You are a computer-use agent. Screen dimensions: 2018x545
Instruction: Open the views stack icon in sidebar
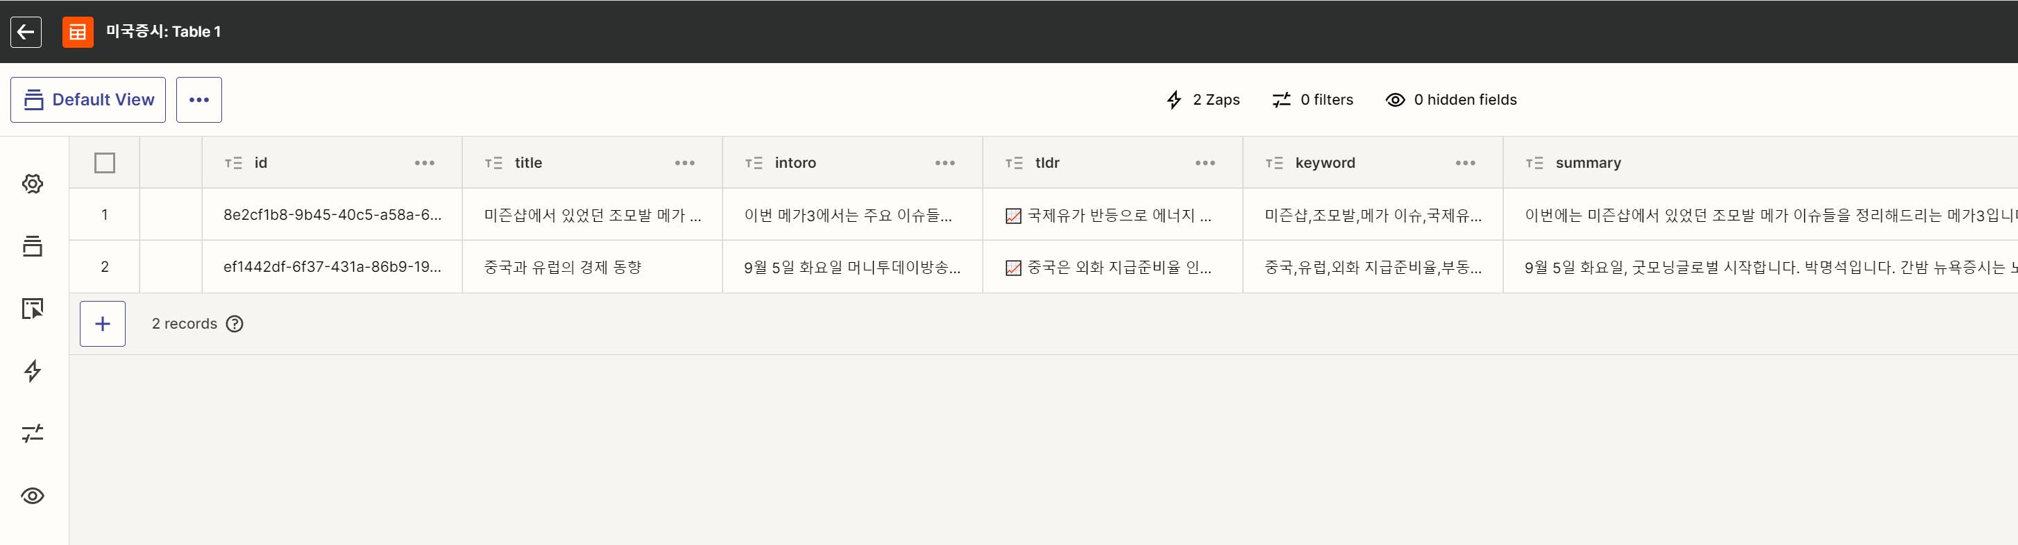coord(32,246)
